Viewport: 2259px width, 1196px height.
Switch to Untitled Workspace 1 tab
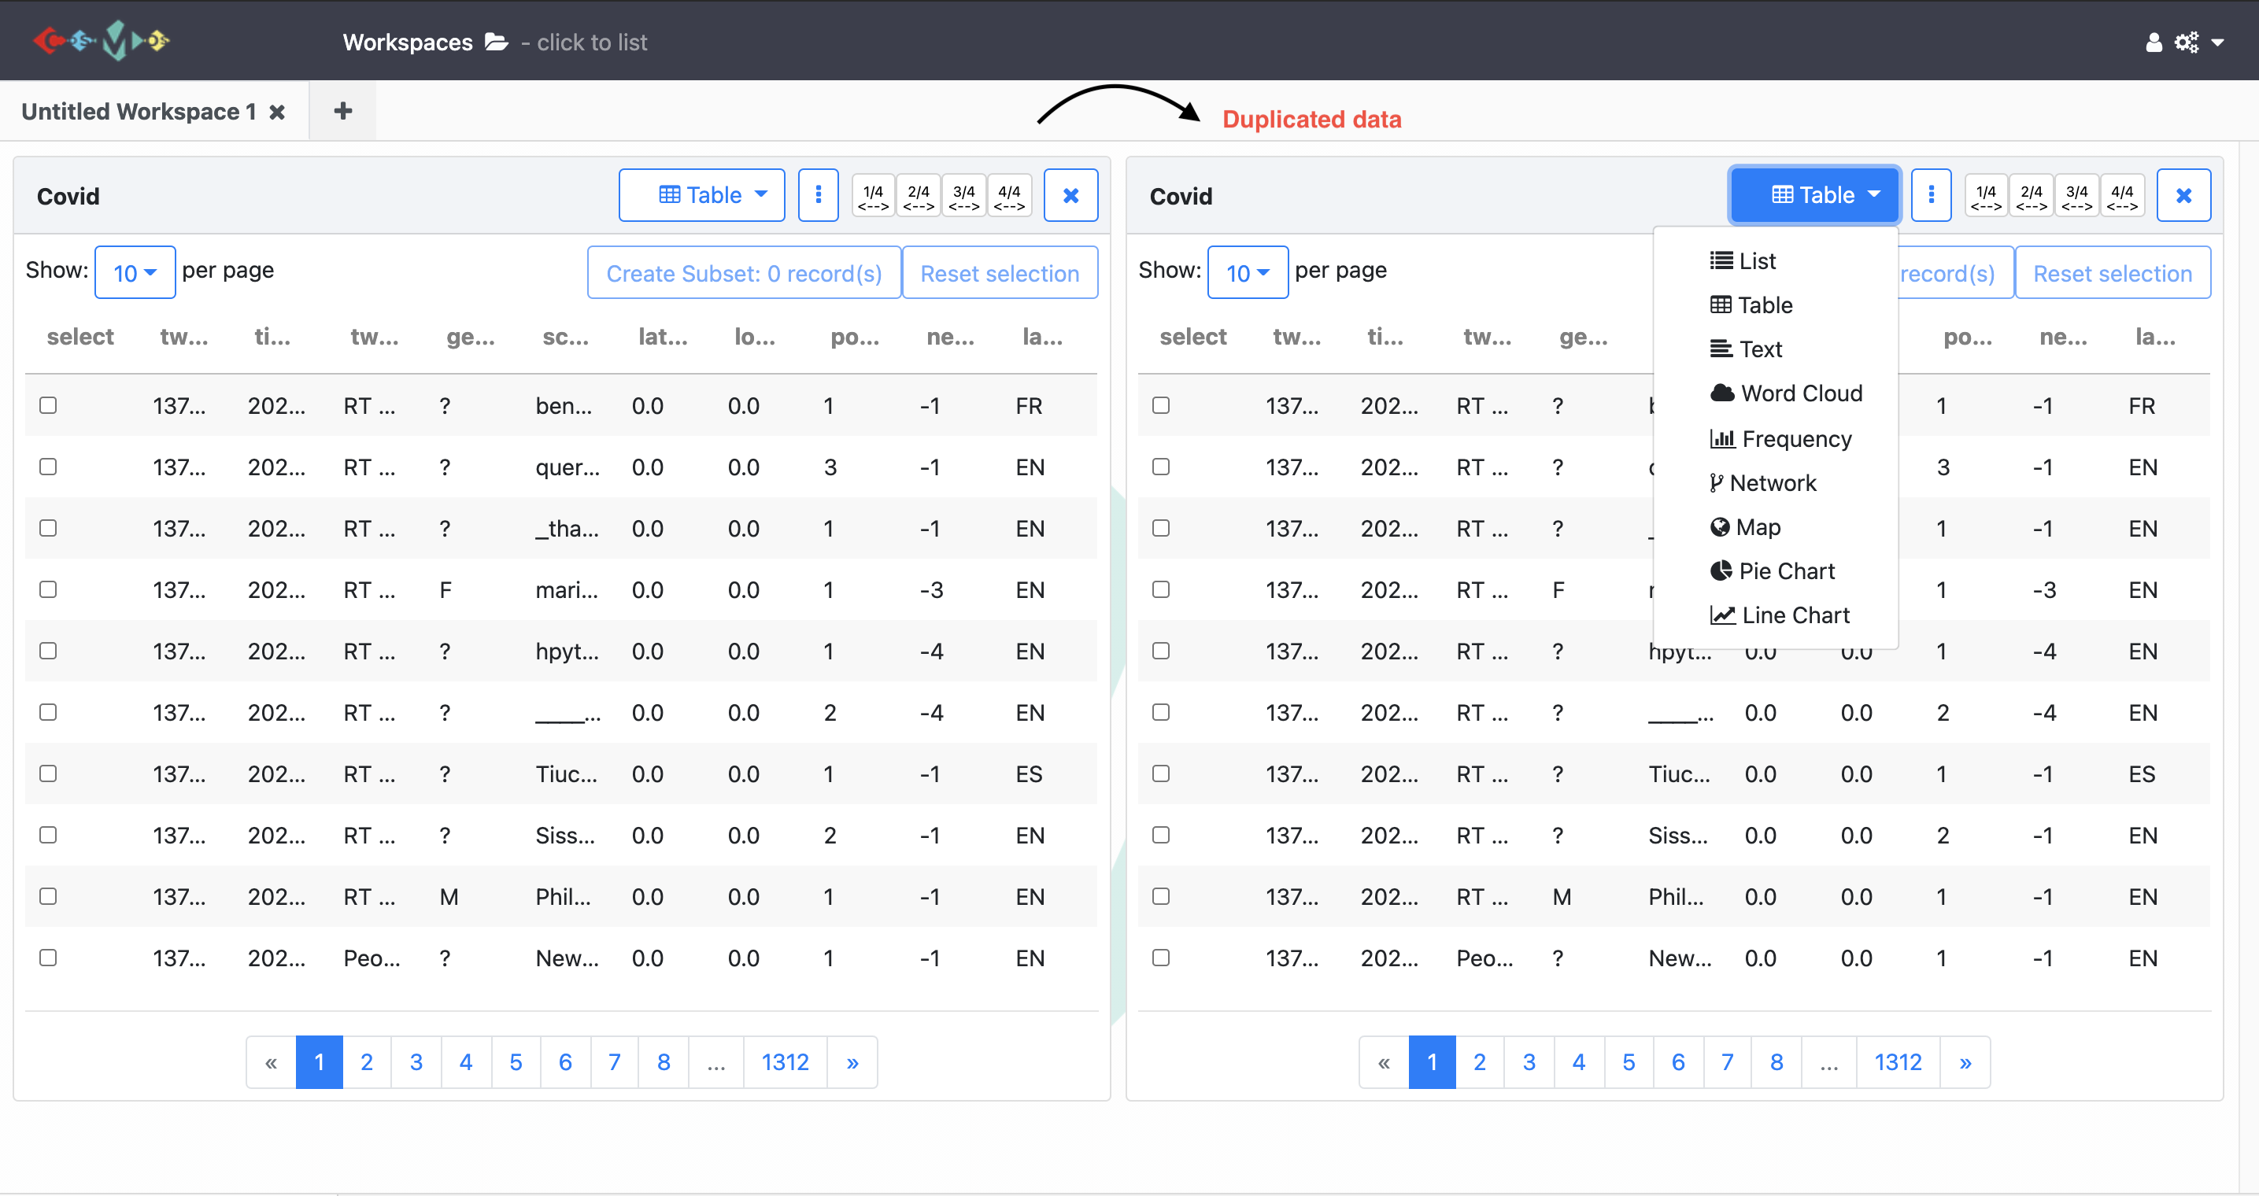click(139, 112)
